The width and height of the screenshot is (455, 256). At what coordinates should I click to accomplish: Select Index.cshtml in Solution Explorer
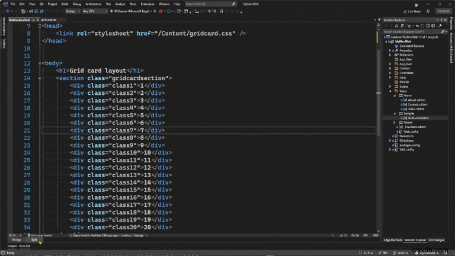pyautogui.click(x=416, y=109)
